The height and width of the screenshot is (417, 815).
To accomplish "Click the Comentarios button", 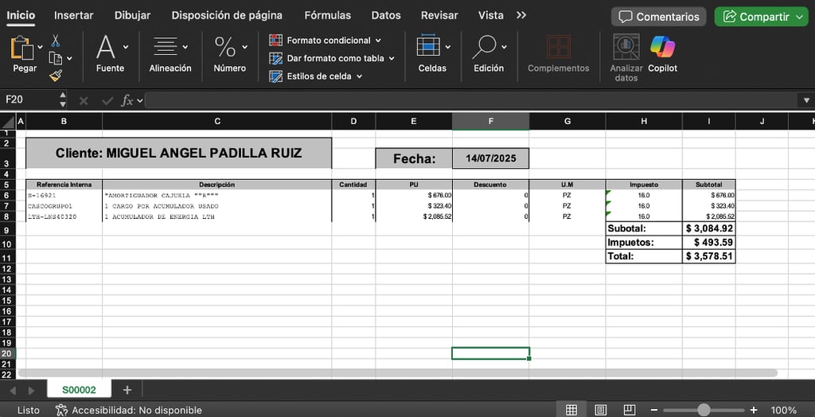I will point(658,17).
